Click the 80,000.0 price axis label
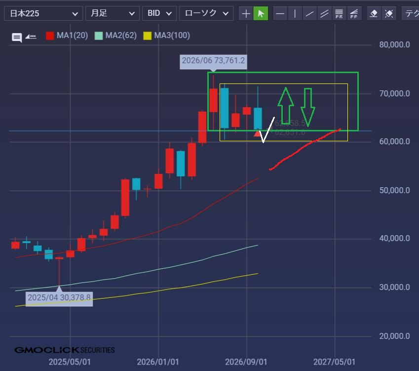Viewport: 419px width, 371px height. coord(394,44)
